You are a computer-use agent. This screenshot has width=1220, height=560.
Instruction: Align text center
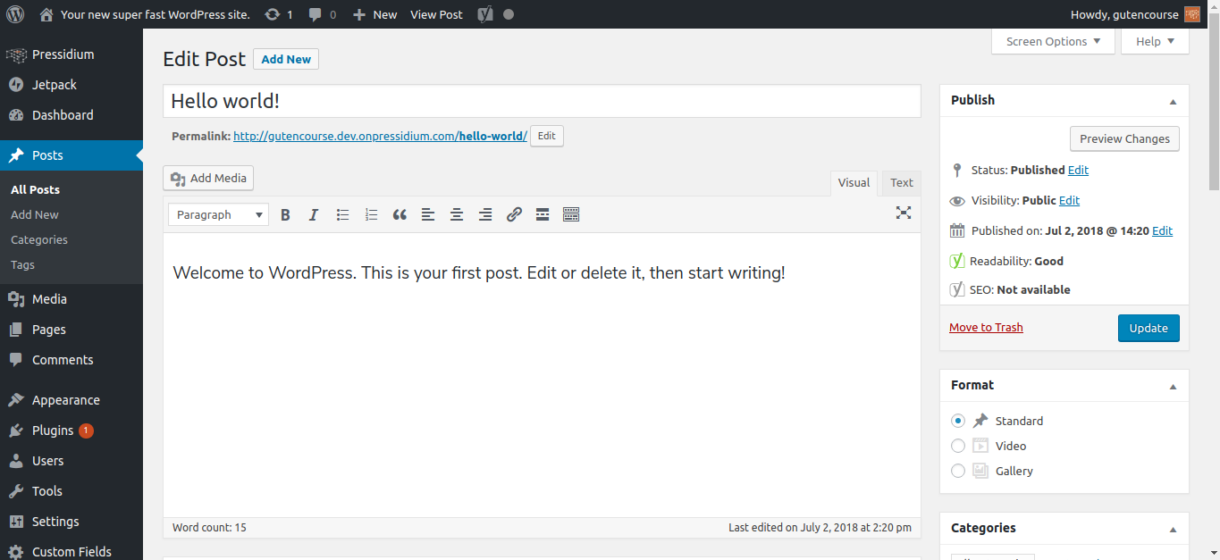457,214
